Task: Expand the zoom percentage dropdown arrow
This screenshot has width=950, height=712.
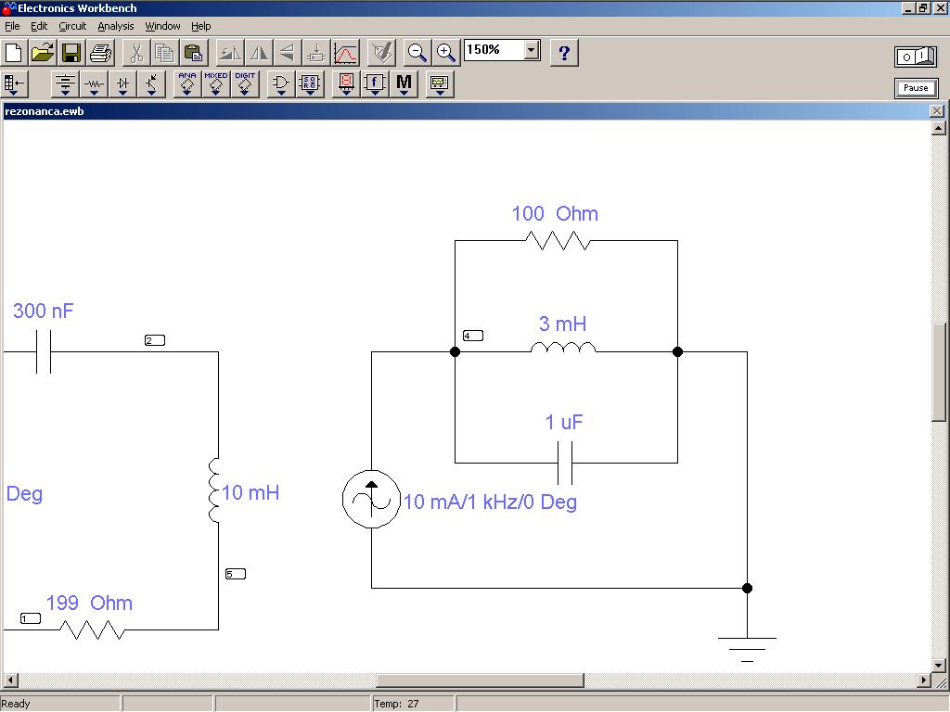Action: coord(532,50)
